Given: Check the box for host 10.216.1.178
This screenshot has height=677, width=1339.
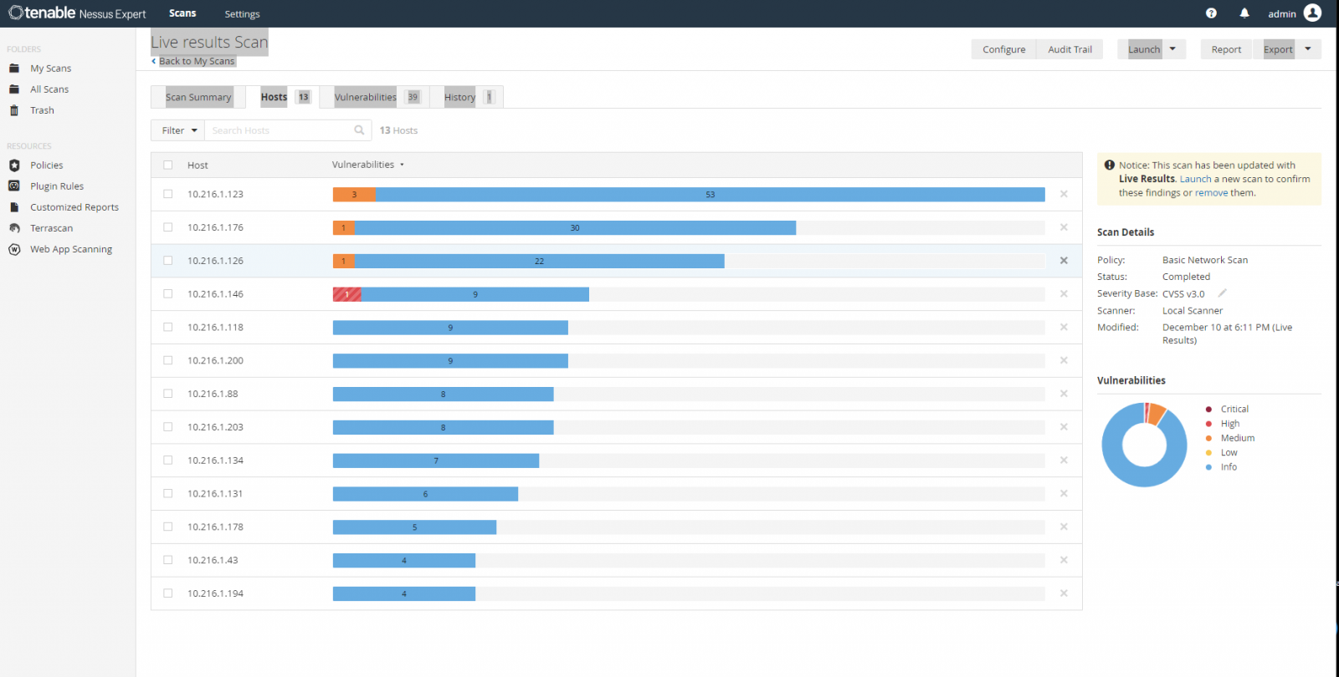Looking at the screenshot, I should pyautogui.click(x=168, y=527).
